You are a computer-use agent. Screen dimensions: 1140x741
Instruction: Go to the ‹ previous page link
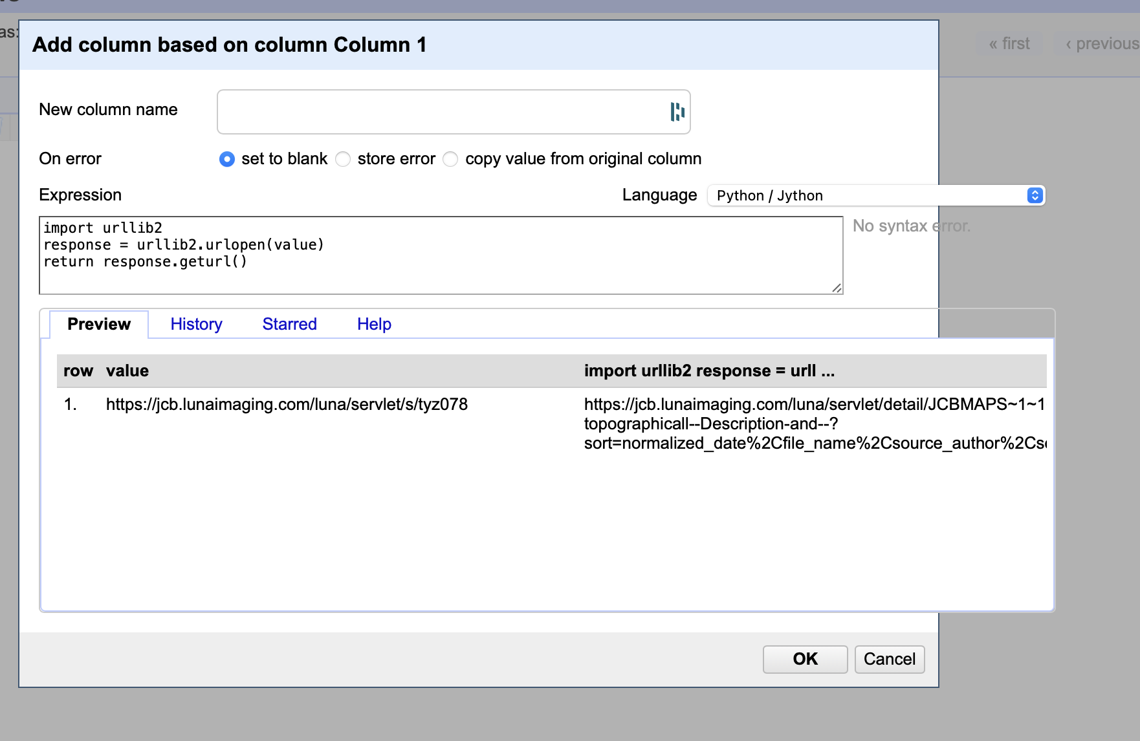pyautogui.click(x=1102, y=44)
